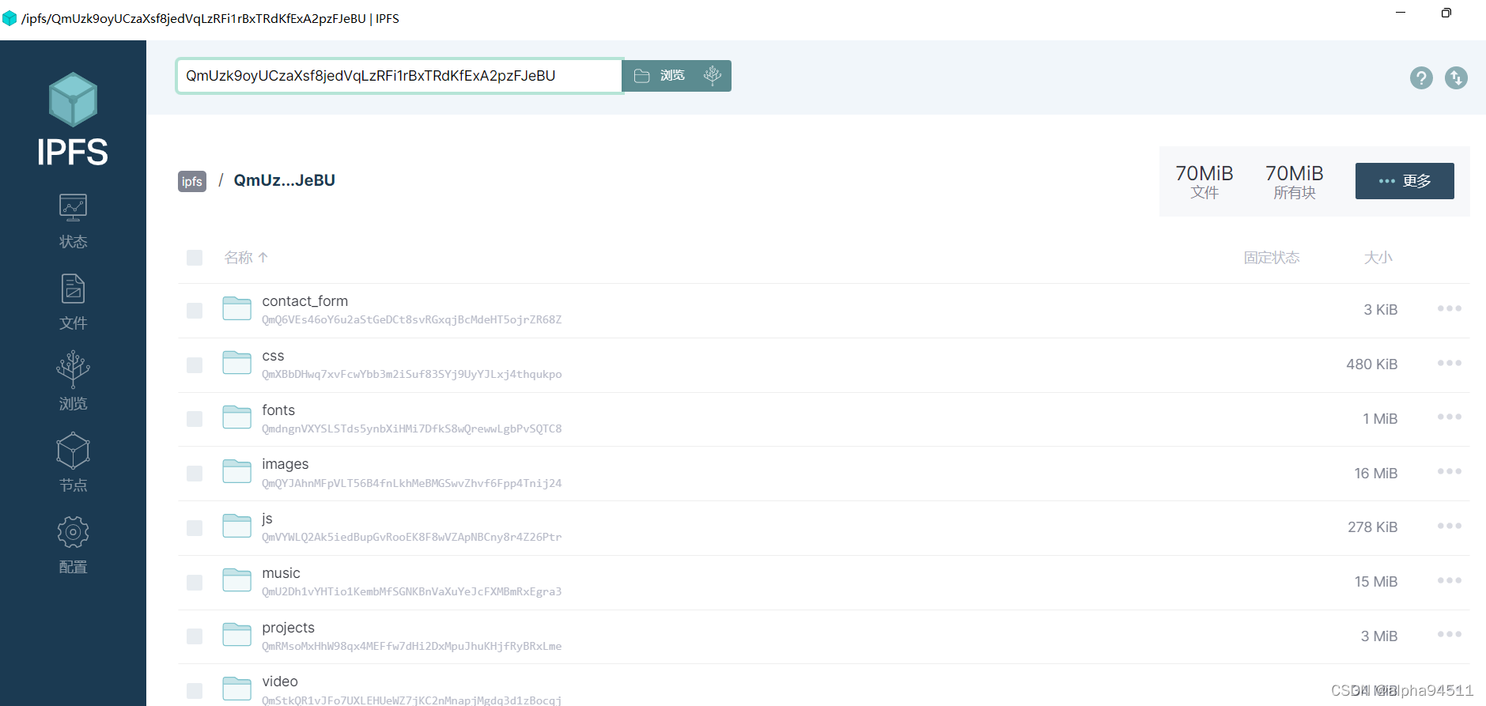This screenshot has height=706, width=1486.
Task: Open the contact_form folder name
Action: coord(305,301)
